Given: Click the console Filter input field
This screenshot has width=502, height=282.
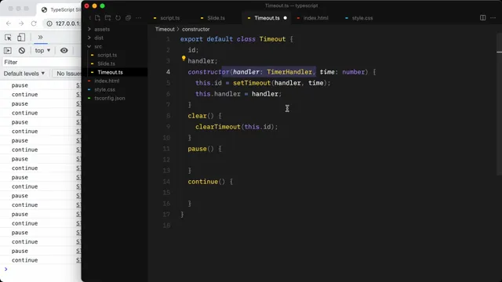Looking at the screenshot, I should (42, 62).
